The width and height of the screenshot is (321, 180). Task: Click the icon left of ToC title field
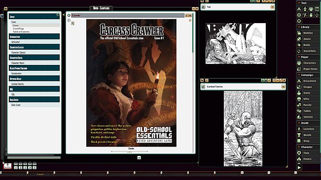(x=203, y=7)
